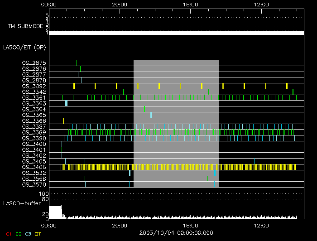The width and height of the screenshot is (317, 241).
Task: Click the TM SUBMODE label
Action: pyautogui.click(x=23, y=26)
